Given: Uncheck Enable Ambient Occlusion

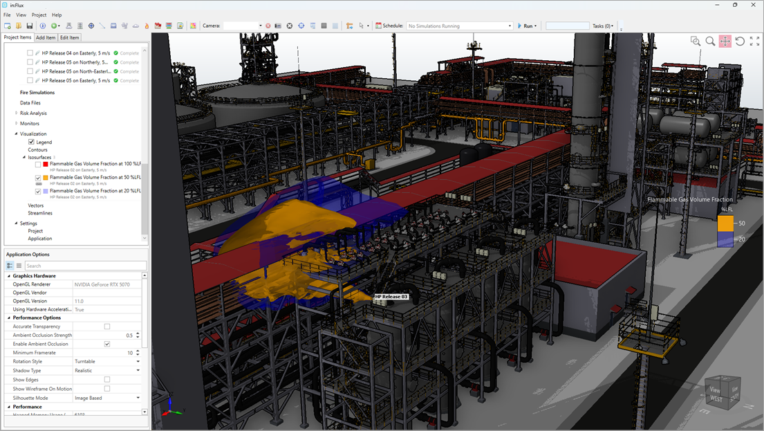Looking at the screenshot, I should coord(107,344).
